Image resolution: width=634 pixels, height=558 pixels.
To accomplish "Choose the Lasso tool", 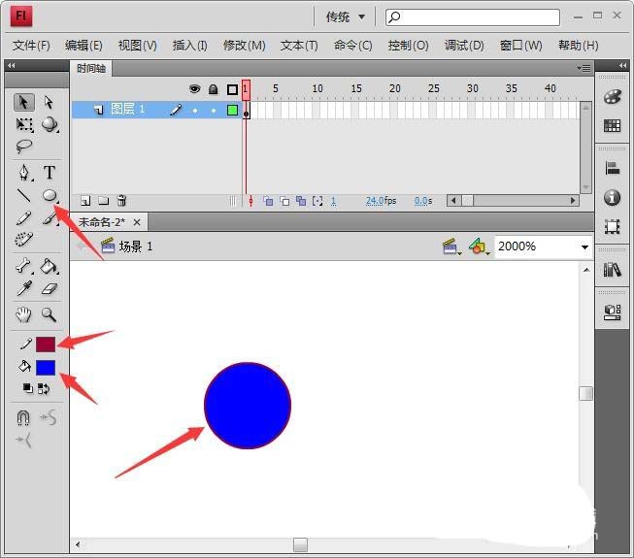I will 24,146.
